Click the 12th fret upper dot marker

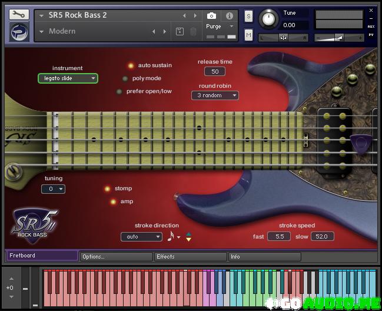[199, 128]
